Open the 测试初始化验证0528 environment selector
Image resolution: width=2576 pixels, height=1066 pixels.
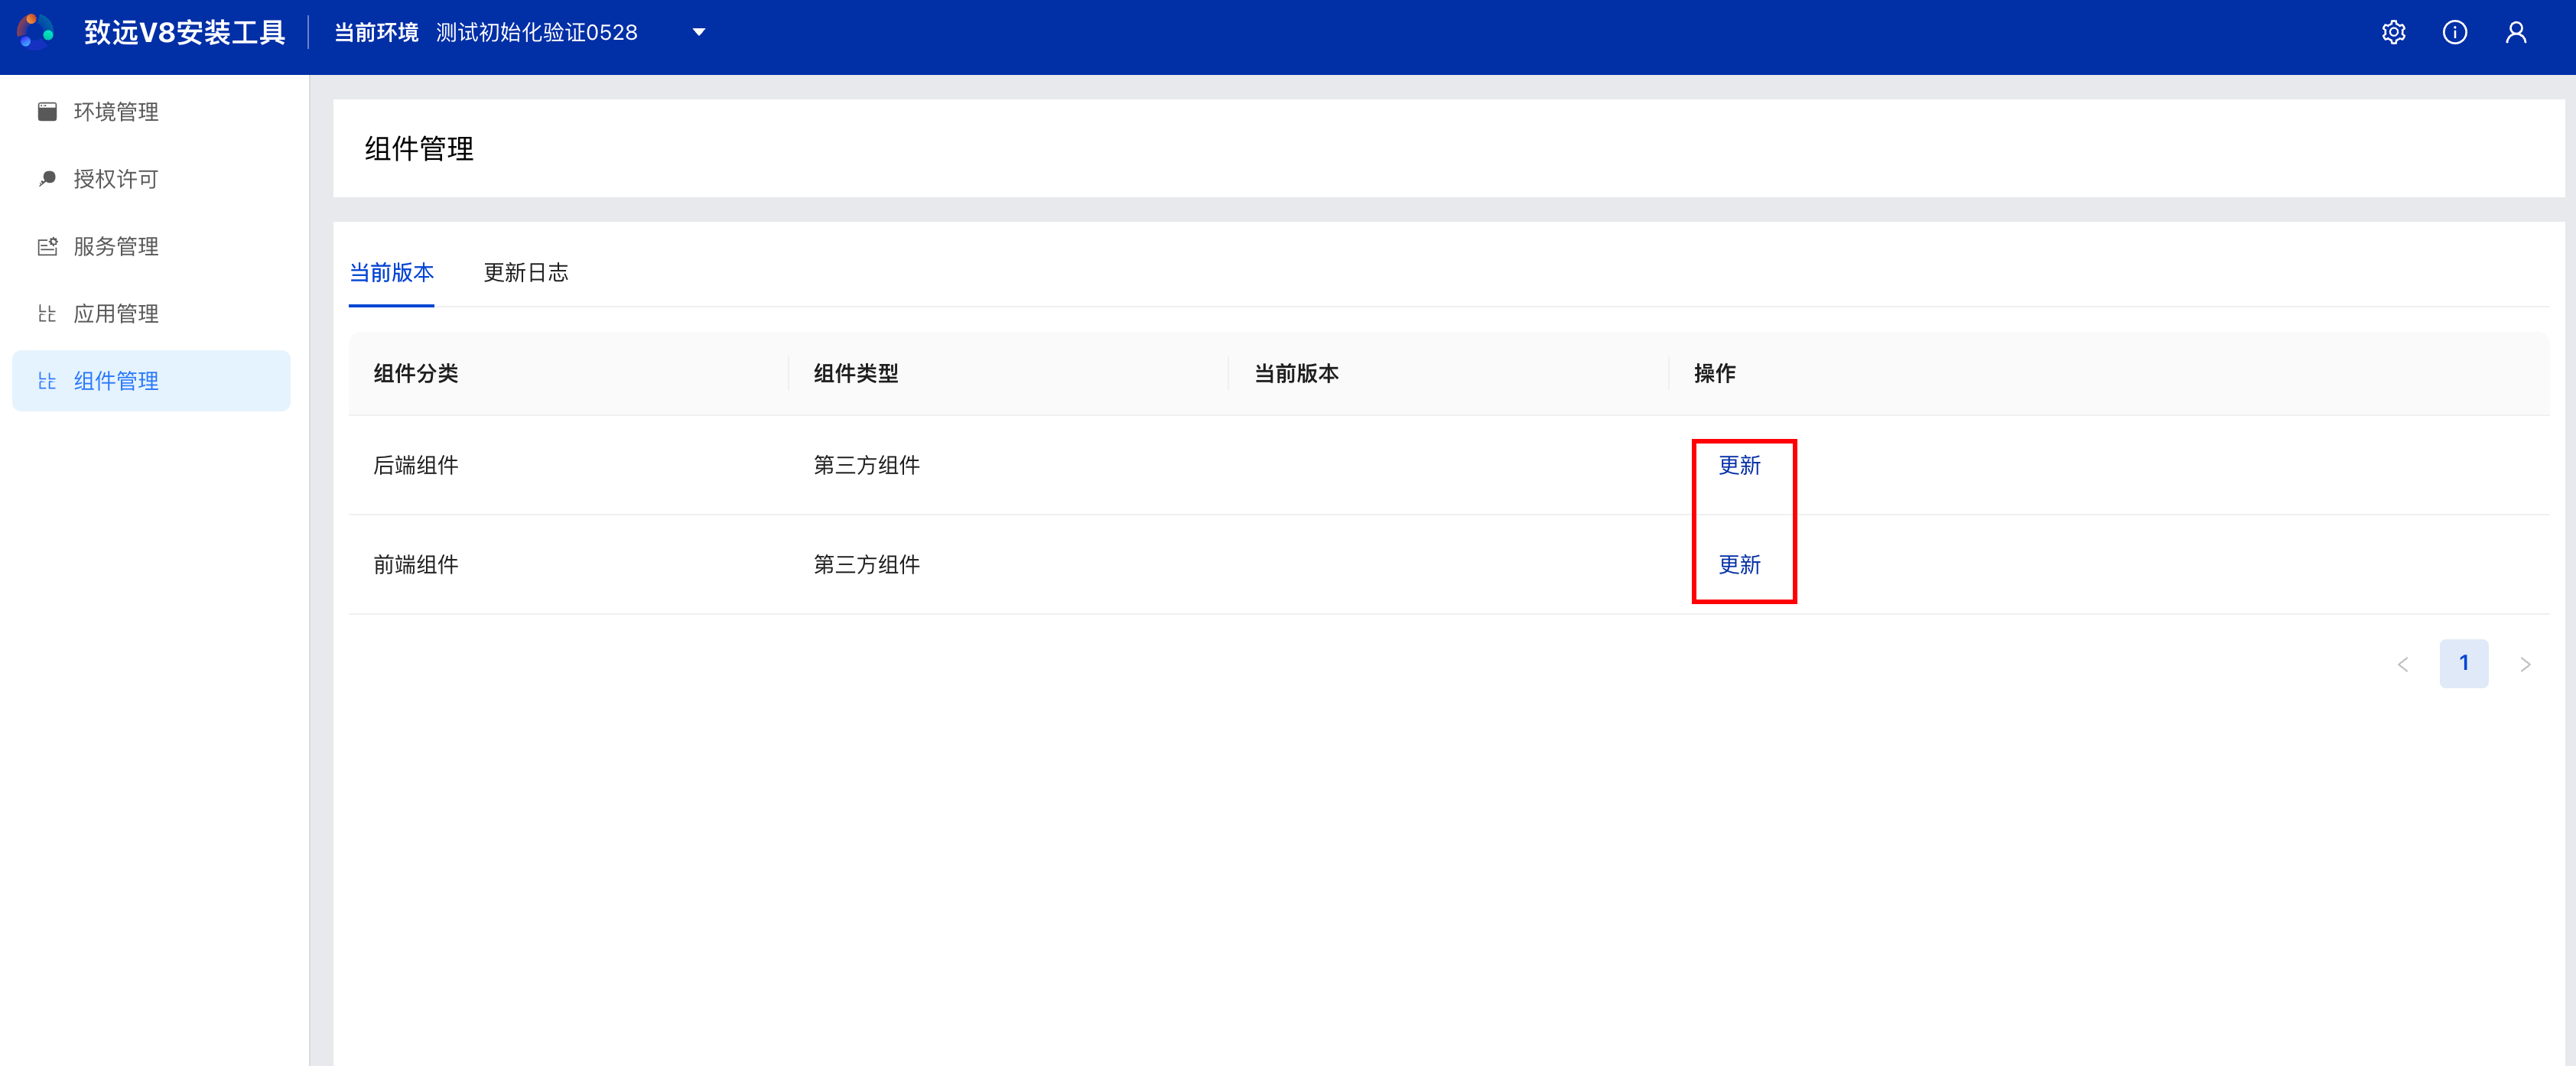pos(536,33)
